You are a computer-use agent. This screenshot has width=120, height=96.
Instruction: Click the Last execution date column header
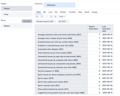point(107,29)
